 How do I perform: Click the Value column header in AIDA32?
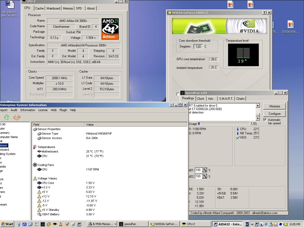pyautogui.click(x=136, y=125)
